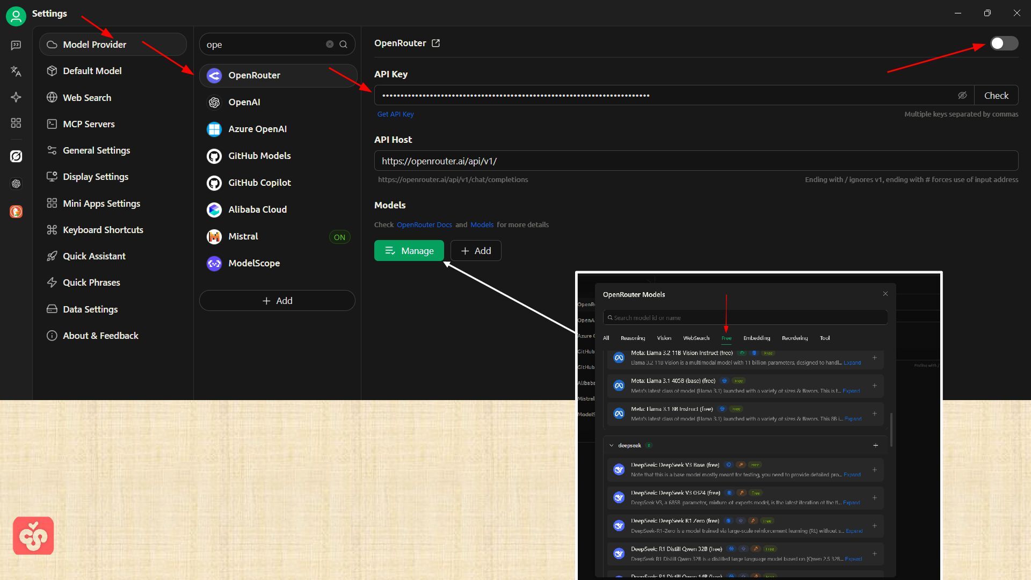Open Keyboard Shortcuts settings
Viewport: 1031px width, 580px height.
pyautogui.click(x=113, y=230)
